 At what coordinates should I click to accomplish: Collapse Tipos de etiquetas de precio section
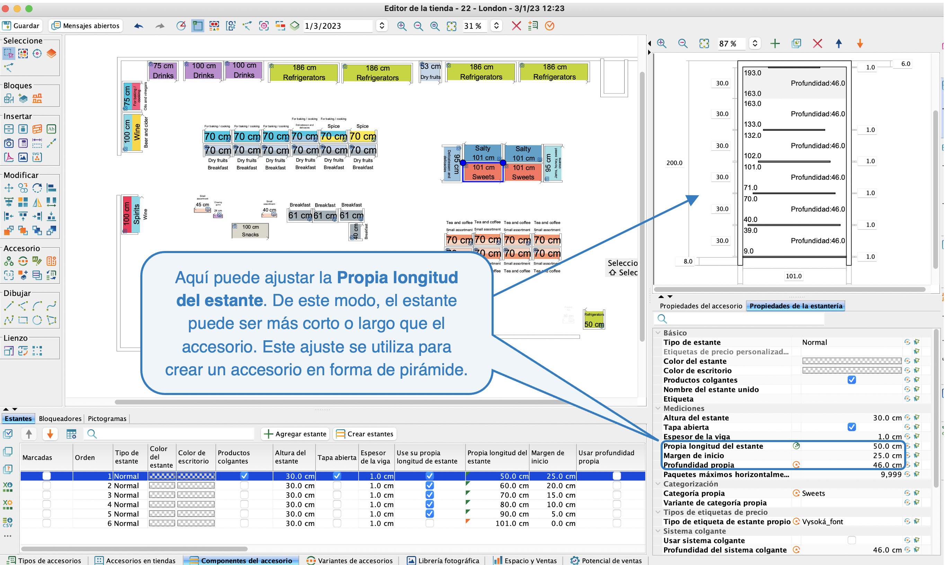coord(658,512)
